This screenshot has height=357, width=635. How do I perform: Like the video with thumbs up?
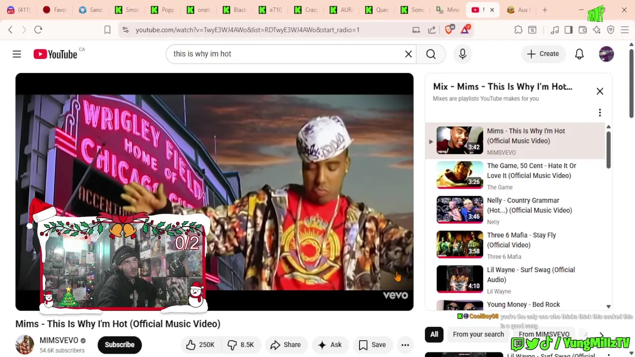tap(200, 345)
